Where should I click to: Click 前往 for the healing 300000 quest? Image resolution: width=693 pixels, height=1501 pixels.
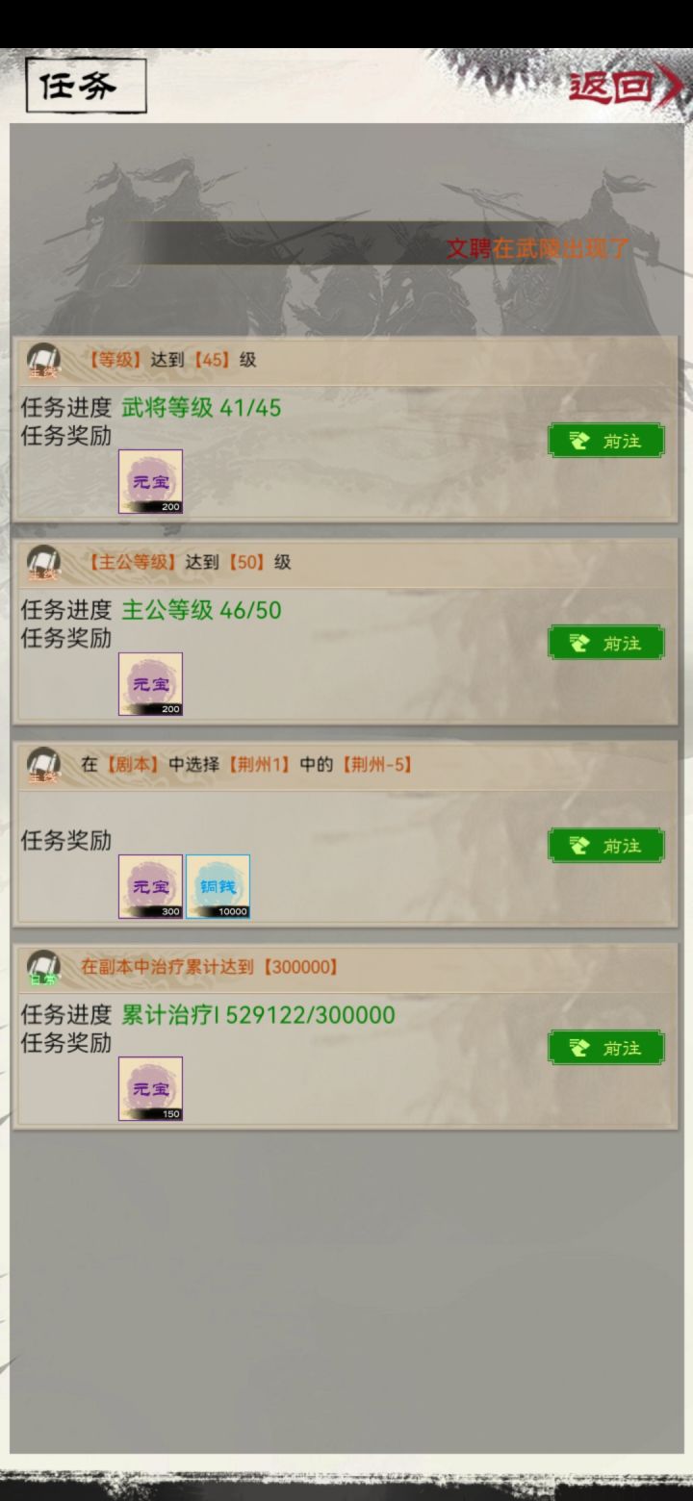tap(606, 1048)
